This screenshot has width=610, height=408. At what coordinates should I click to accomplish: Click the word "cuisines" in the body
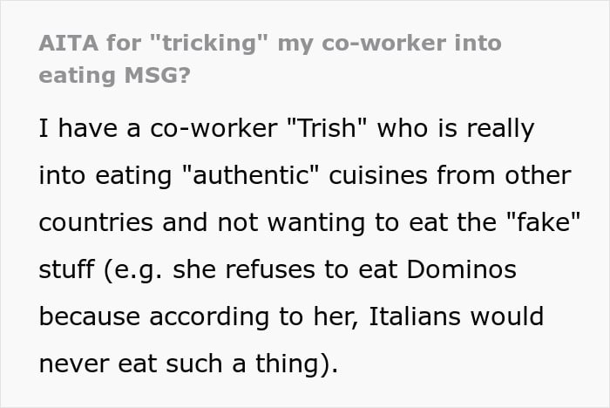tap(387, 177)
